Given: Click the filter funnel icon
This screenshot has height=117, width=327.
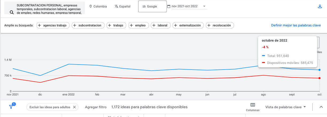Looking at the screenshot, I should [x=11, y=107].
